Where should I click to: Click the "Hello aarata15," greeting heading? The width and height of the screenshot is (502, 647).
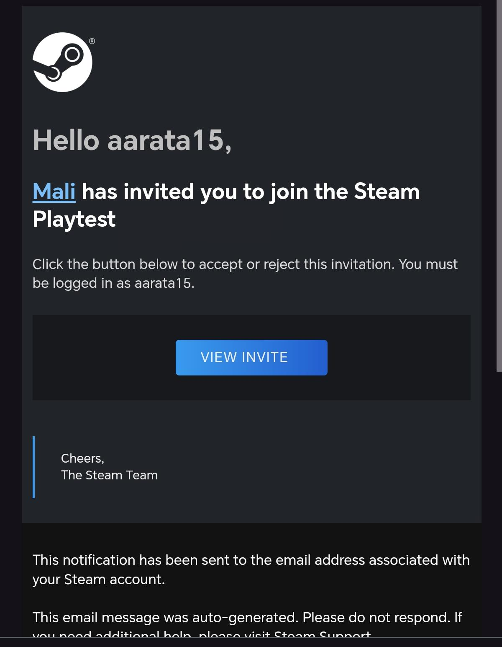pyautogui.click(x=132, y=140)
